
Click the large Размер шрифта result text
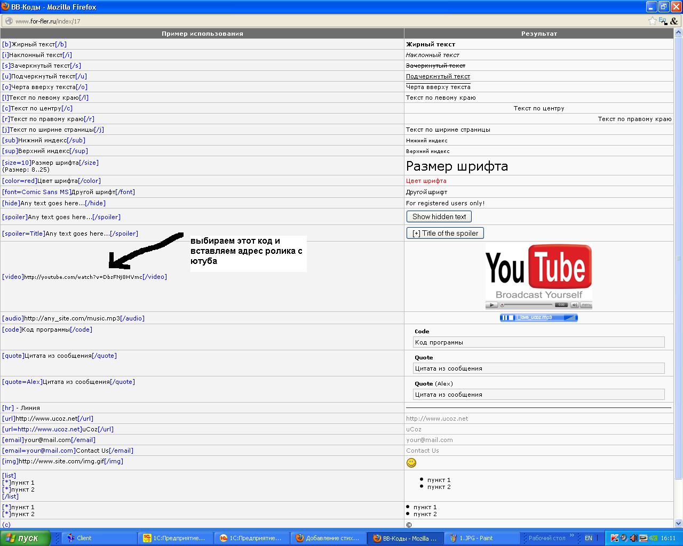point(457,166)
